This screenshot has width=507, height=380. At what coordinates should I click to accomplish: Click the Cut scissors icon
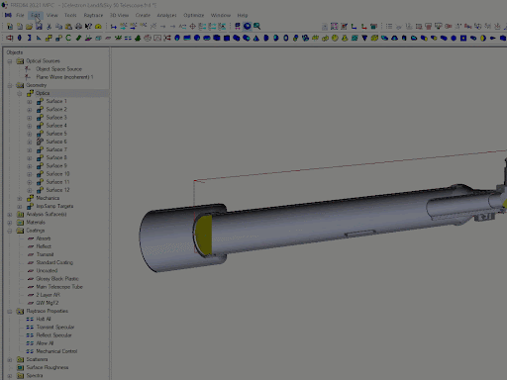click(49, 27)
